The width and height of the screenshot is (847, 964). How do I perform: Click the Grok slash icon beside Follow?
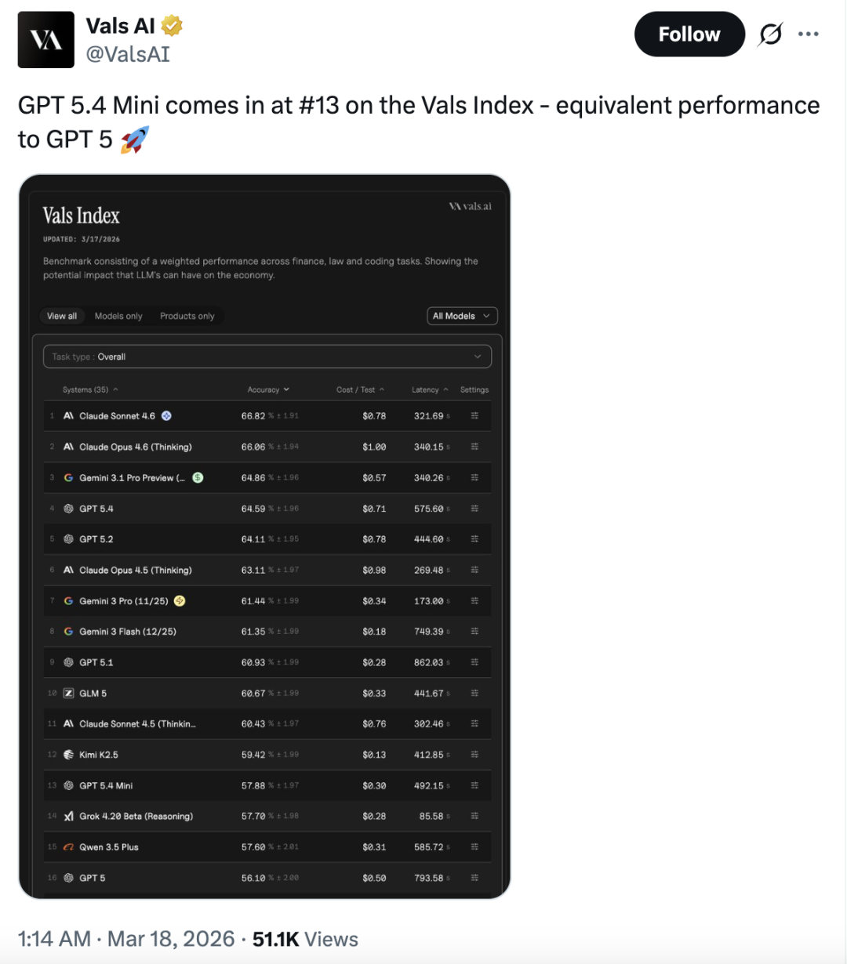pos(771,34)
